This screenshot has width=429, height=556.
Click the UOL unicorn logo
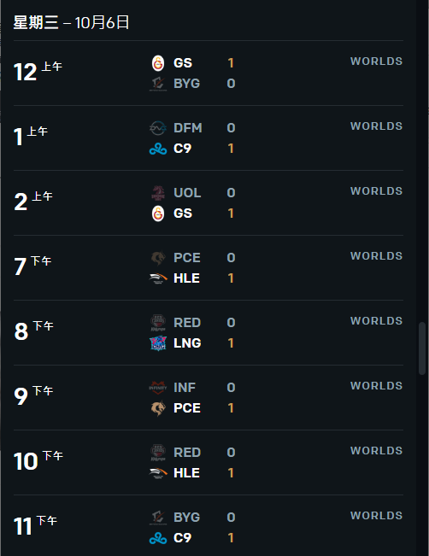(x=158, y=193)
